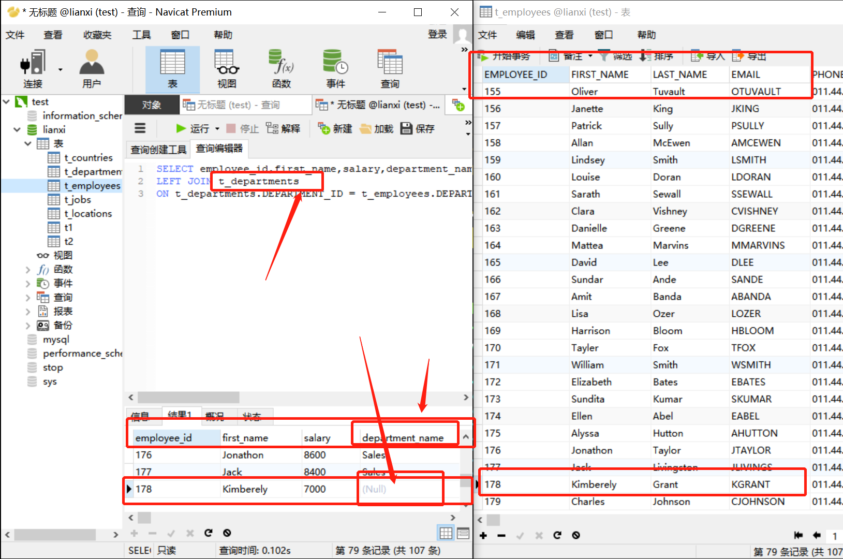The height and width of the screenshot is (559, 843).
Task: Run the query with 运行 button
Action: (193, 128)
